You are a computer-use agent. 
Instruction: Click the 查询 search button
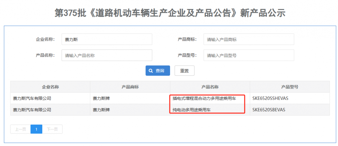tap(158, 71)
